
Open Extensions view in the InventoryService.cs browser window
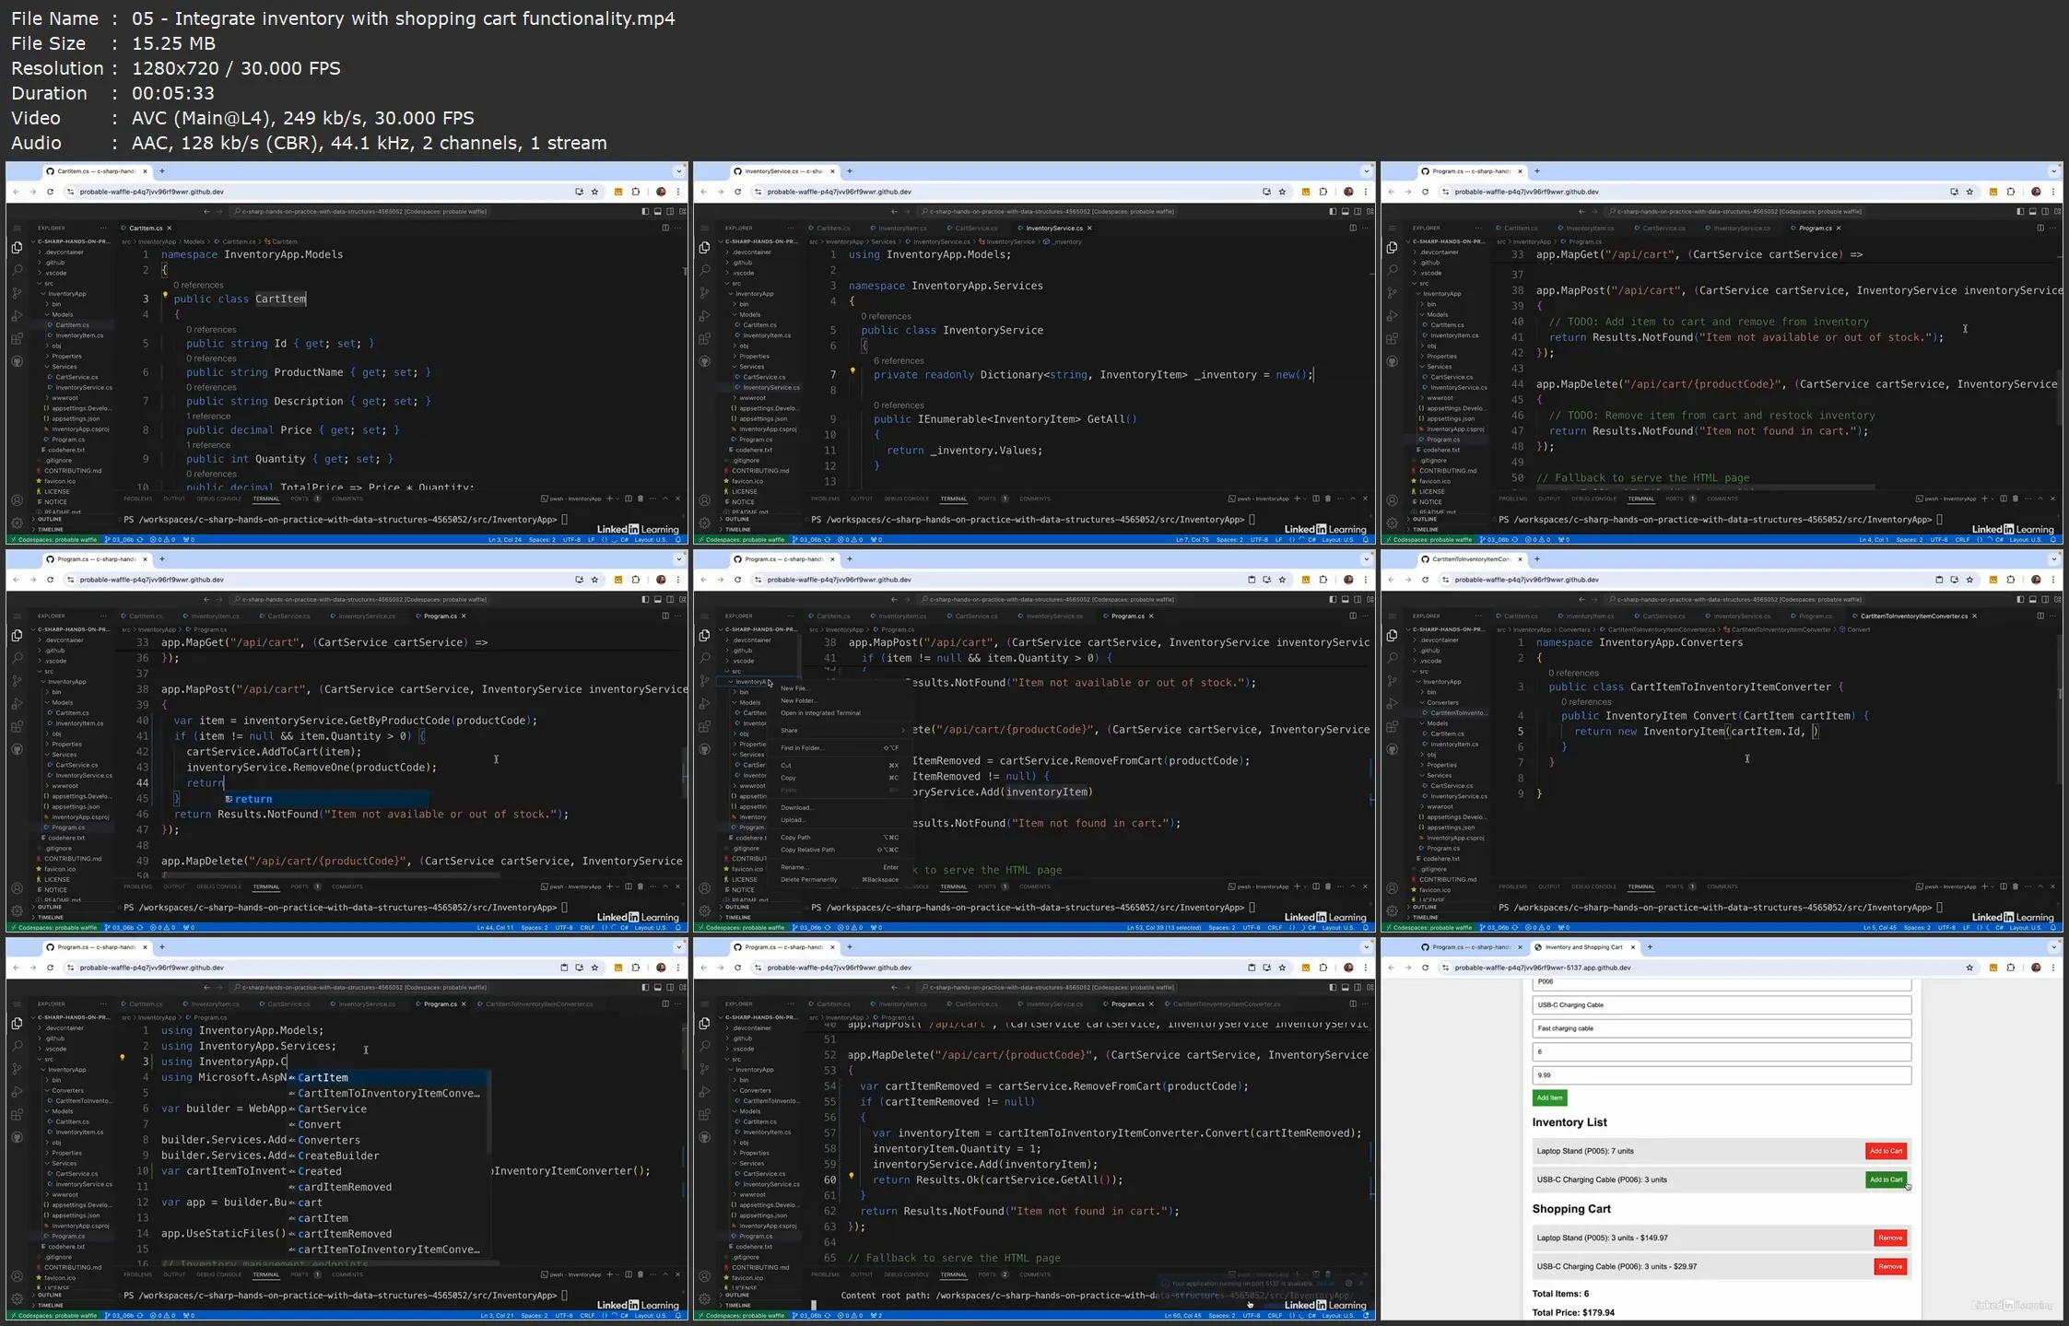[x=704, y=338]
